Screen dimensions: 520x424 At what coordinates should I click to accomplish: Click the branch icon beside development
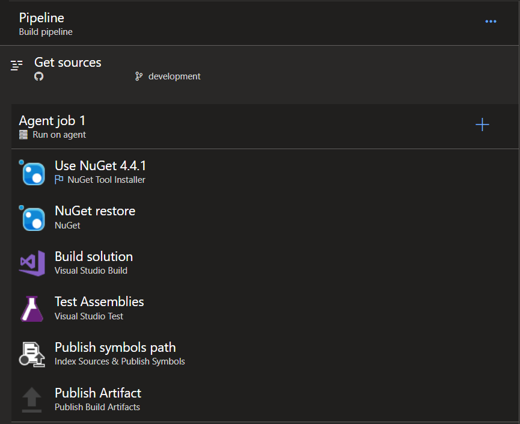point(139,76)
